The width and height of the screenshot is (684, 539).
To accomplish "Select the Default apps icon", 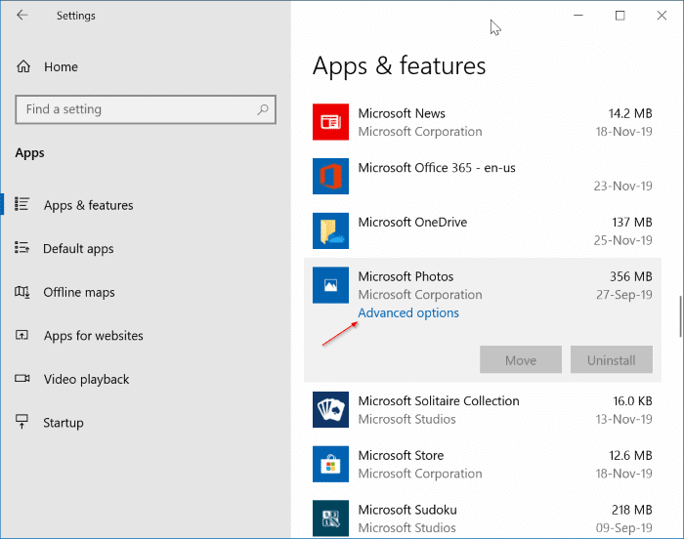I will [21, 248].
